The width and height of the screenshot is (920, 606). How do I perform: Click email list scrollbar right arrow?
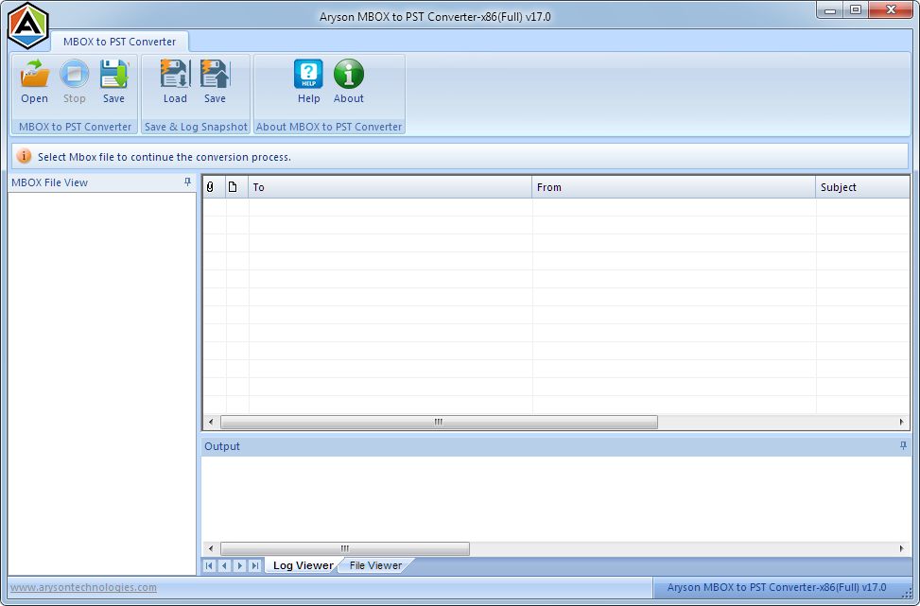(902, 422)
